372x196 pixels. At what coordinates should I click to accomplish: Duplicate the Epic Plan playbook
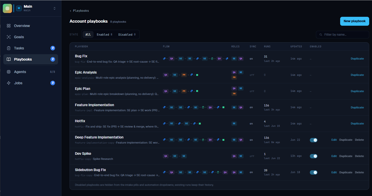coord(357,91)
